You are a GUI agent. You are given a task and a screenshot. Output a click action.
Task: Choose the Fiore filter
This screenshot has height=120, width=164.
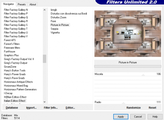pyautogui.click(x=53, y=21)
